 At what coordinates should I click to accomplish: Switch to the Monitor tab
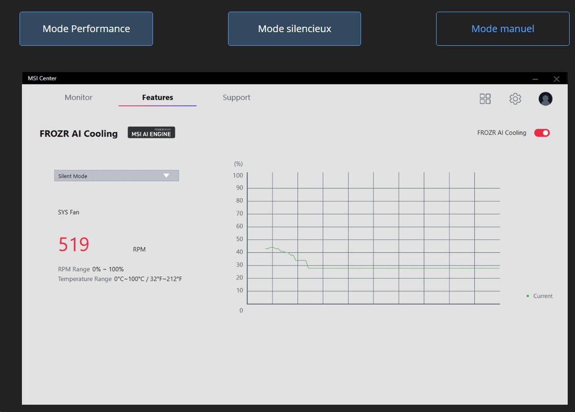click(79, 97)
